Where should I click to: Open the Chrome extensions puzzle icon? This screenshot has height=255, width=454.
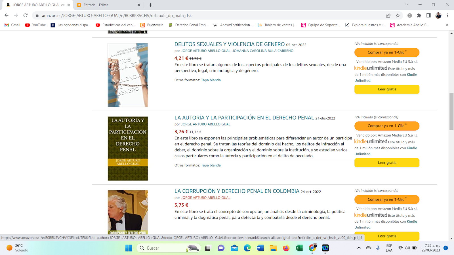tap(419, 16)
